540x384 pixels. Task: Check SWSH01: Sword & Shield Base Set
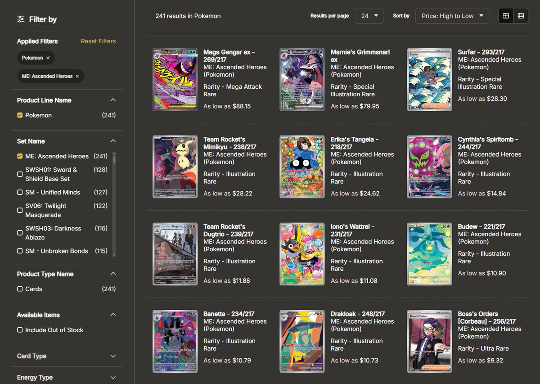click(x=20, y=174)
